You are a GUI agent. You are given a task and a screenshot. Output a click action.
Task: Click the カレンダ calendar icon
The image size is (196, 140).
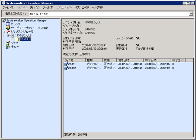point(8,24)
